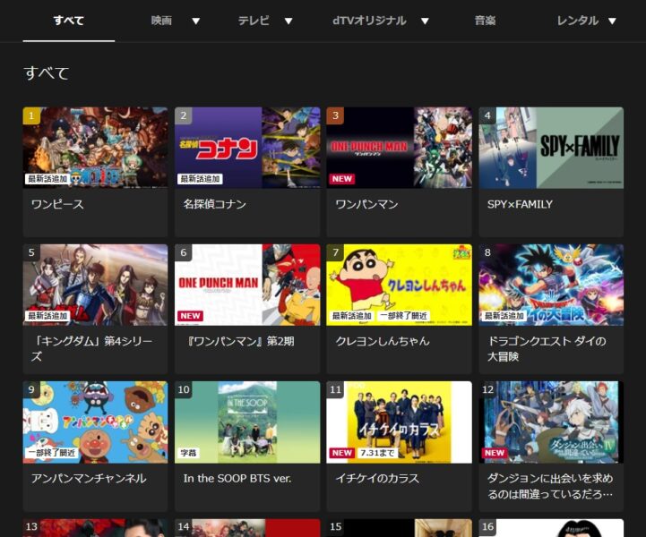Click the rank 8 number badge
The image size is (646, 537).
(487, 252)
